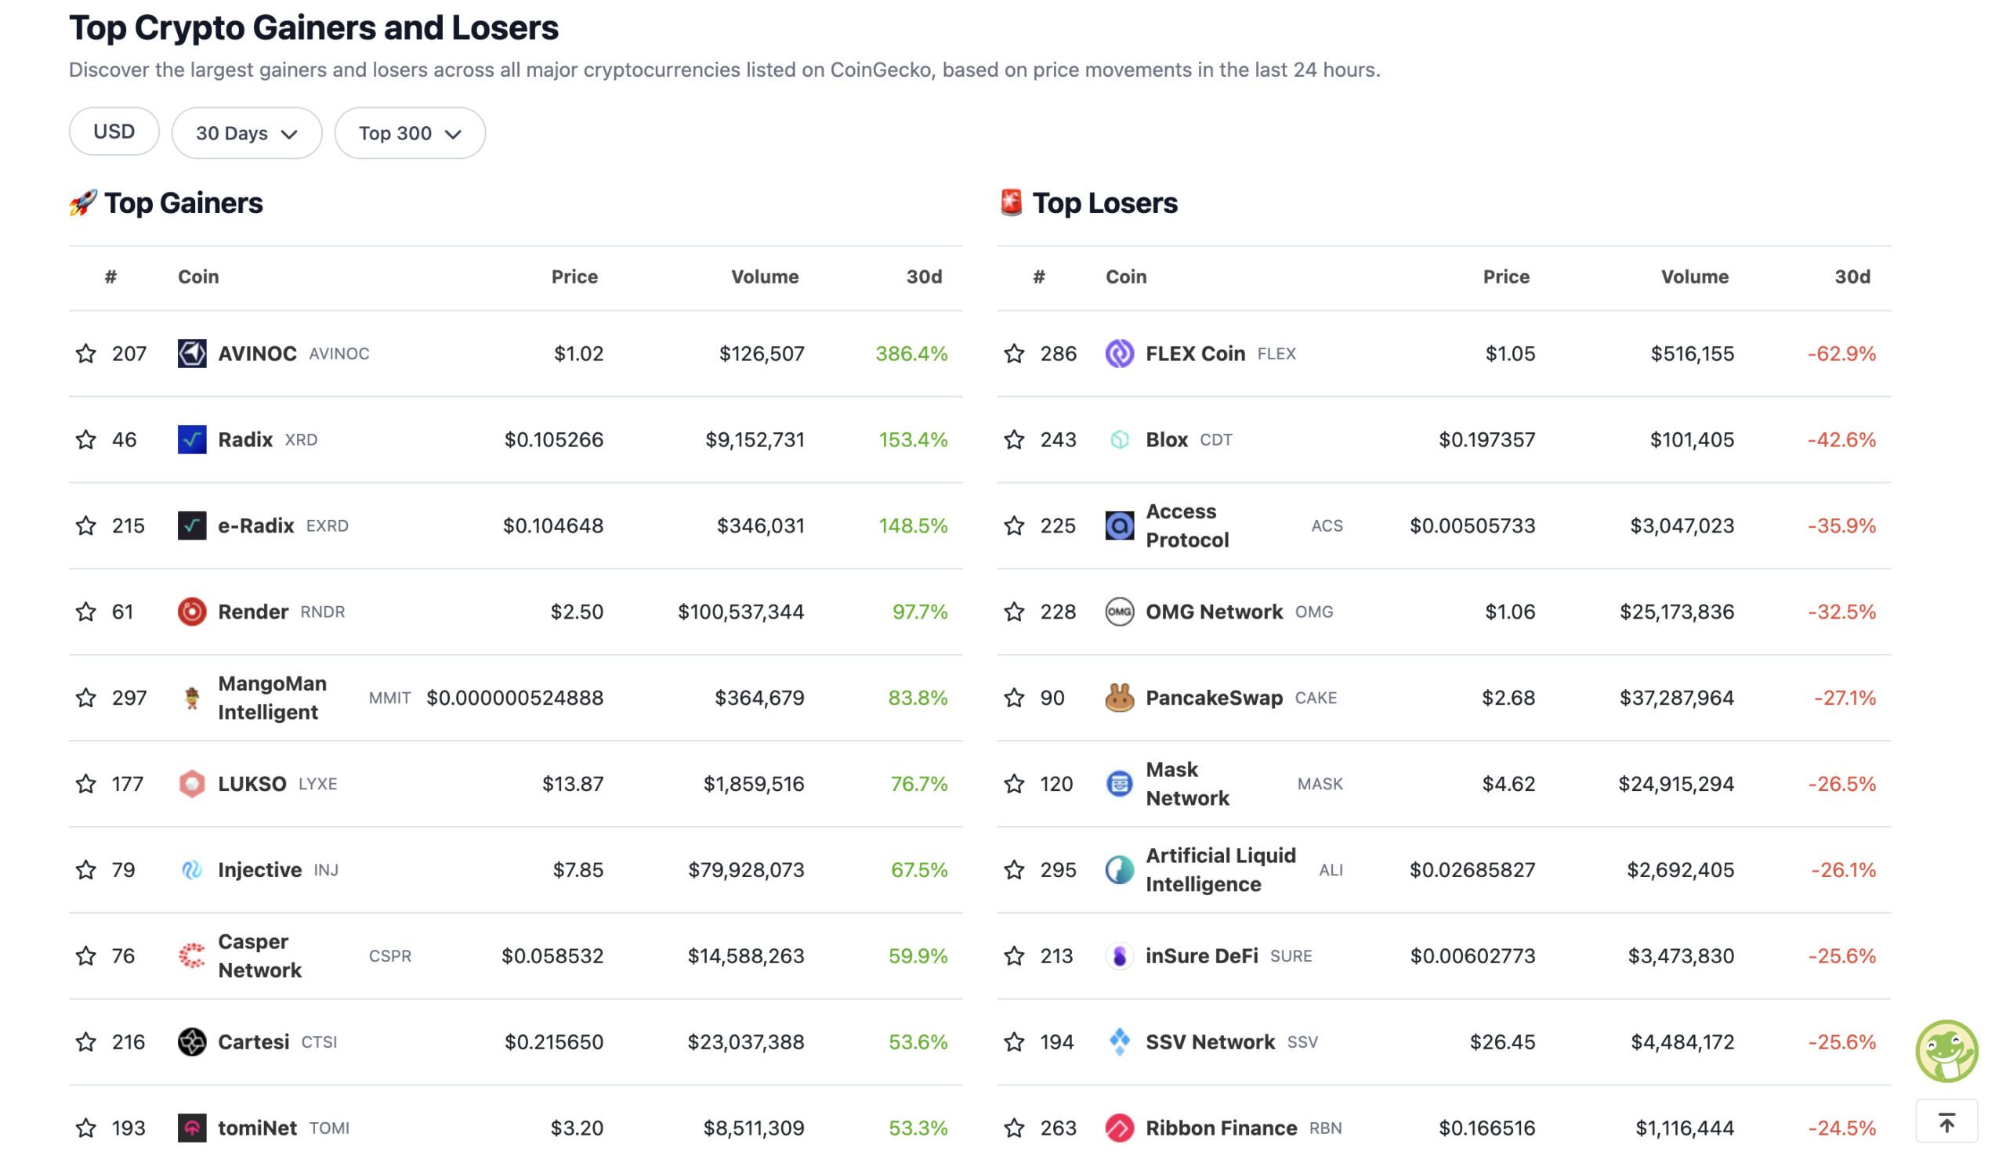Sort gainers by Volume column

[764, 276]
